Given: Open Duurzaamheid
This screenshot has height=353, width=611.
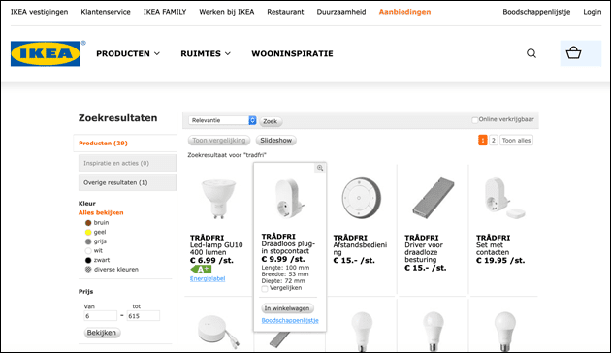Looking at the screenshot, I should coord(341,12).
